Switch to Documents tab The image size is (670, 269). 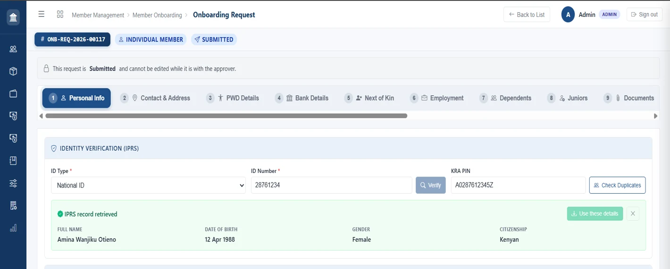[x=629, y=98]
